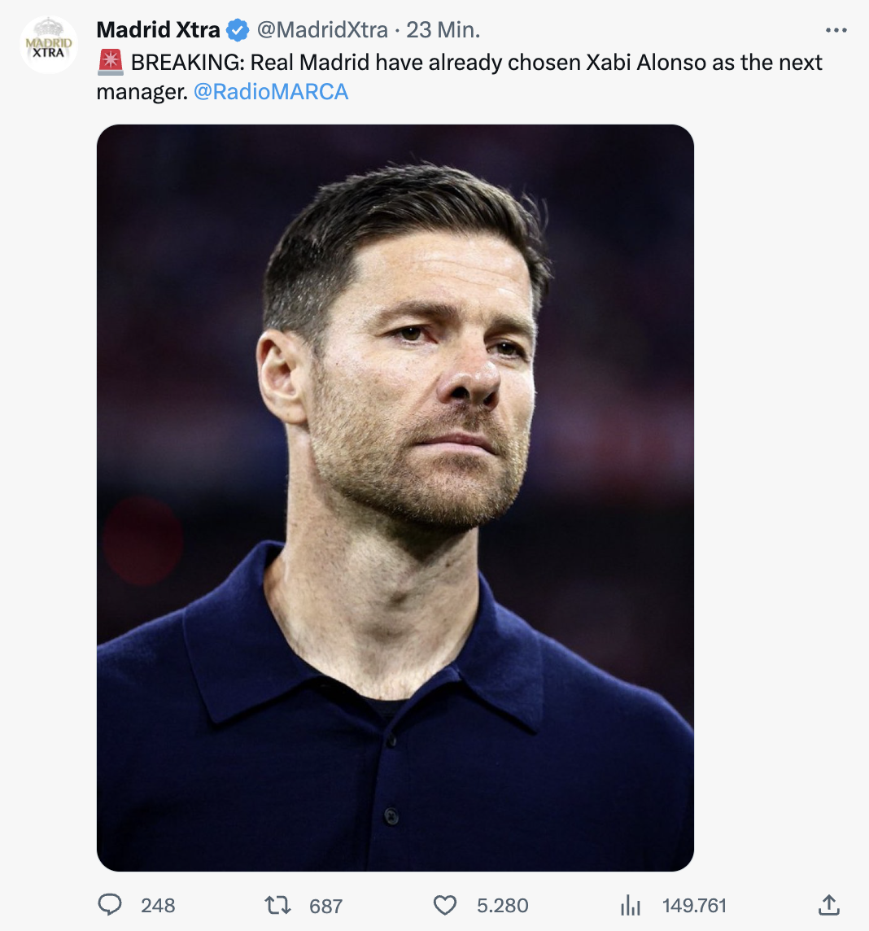Open the view analytics bar chart icon
869x931 pixels.
pyautogui.click(x=631, y=905)
